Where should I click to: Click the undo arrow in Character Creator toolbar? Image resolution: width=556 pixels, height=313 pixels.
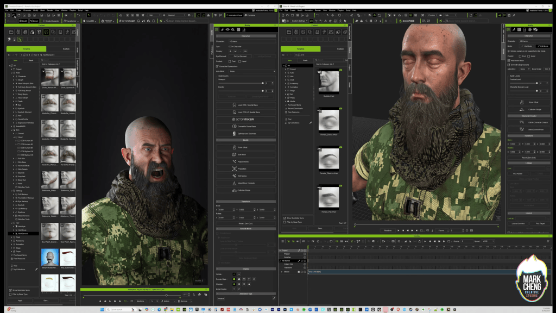(x=78, y=15)
